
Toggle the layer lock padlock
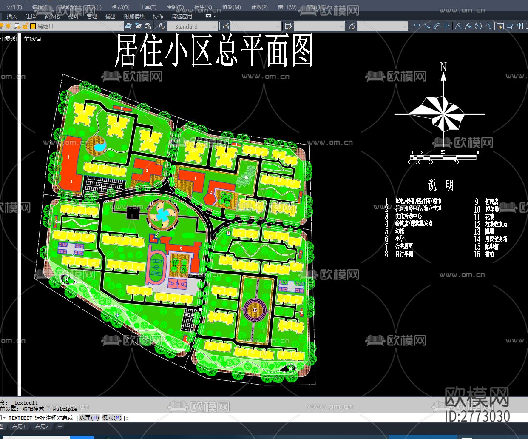click(x=24, y=26)
